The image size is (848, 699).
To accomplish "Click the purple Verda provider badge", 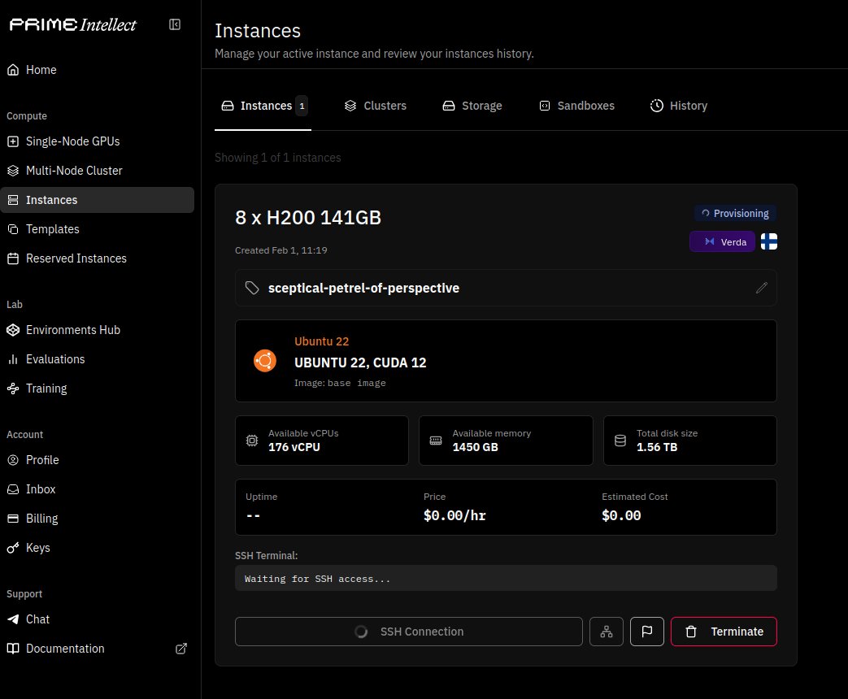I will tap(722, 241).
